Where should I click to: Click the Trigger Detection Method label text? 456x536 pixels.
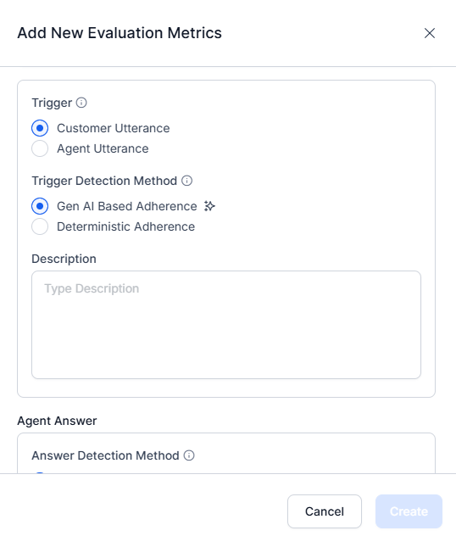pyautogui.click(x=104, y=181)
